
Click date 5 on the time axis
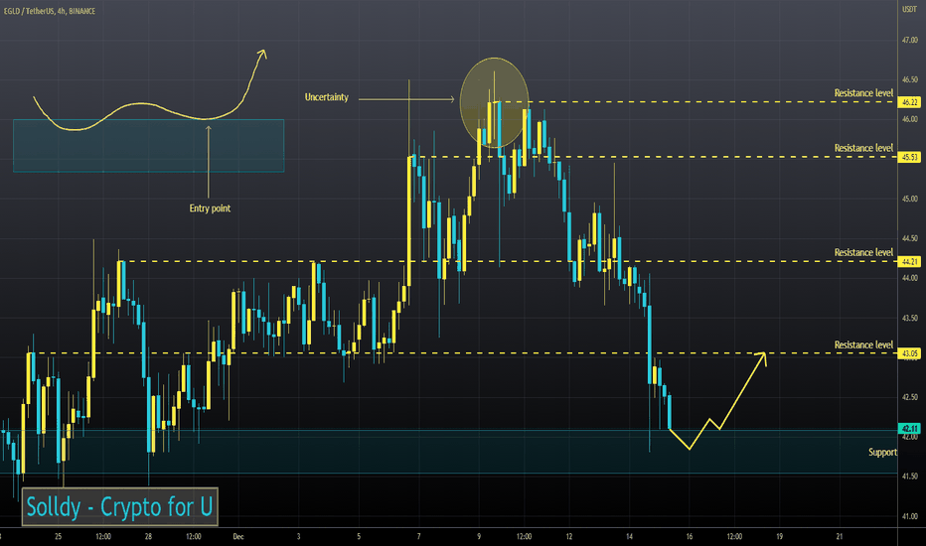click(x=359, y=536)
